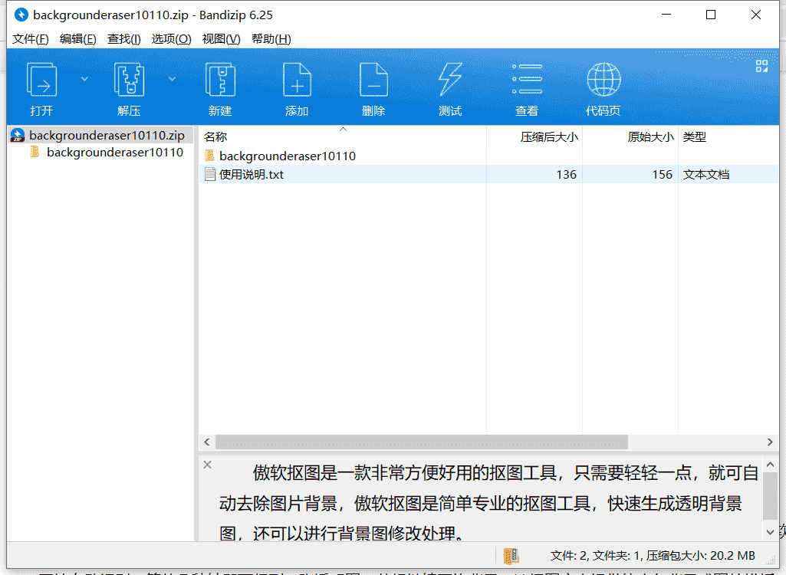Screen dimensions: 786x575
Task: Select the backgrounderaser10110 folder in the file list
Action: 288,156
